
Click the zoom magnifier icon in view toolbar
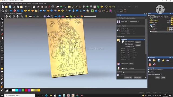(22, 16)
